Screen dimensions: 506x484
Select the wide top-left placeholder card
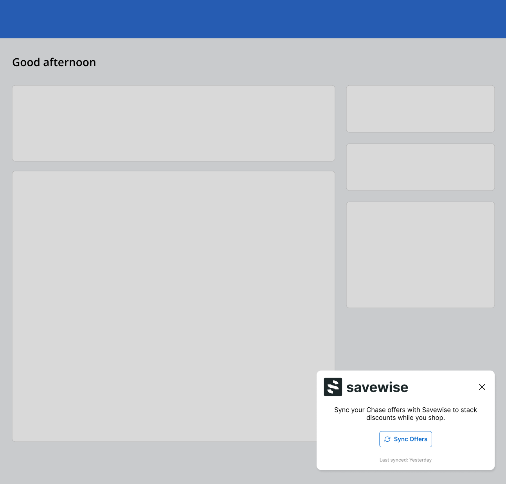173,123
